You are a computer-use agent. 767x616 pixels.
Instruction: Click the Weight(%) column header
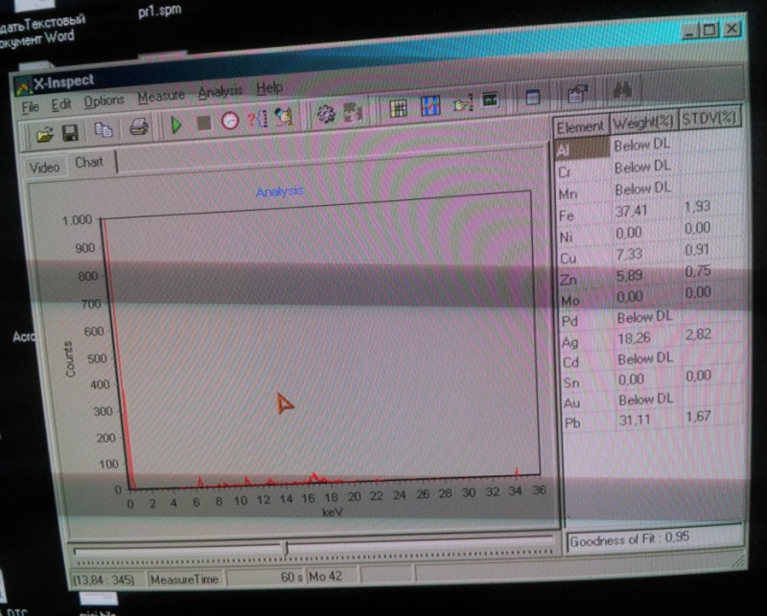(x=642, y=123)
